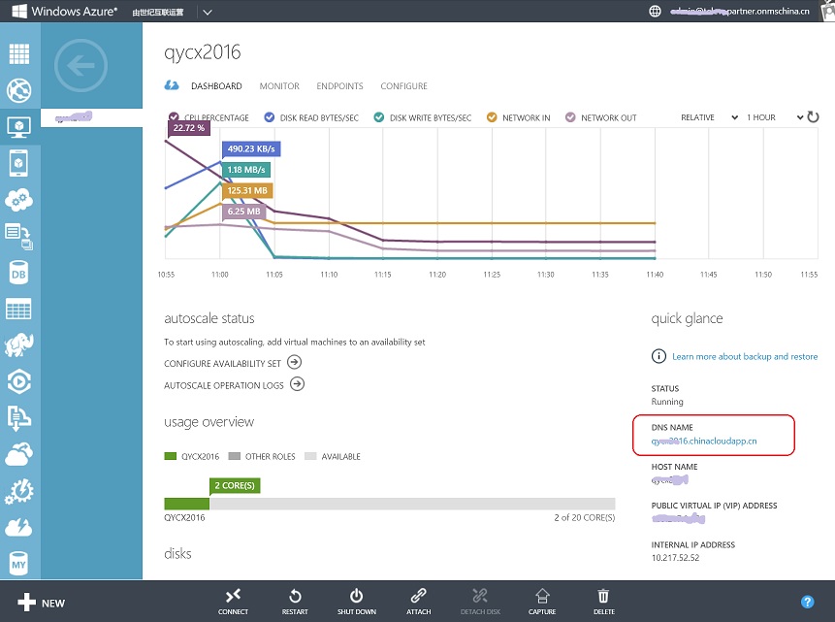This screenshot has height=622, width=835.
Task: Click the back arrow circle
Action: [80, 66]
